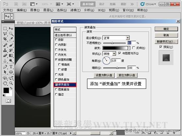Uncheck the 斜面和浮雕 checkbox
Image resolution: width=182 pixels, height=136 pixels.
pyautogui.click(x=56, y=60)
